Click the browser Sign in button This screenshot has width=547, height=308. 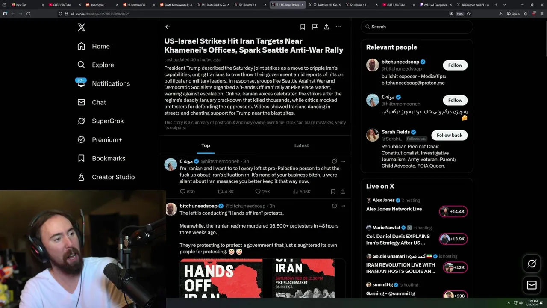pos(513,14)
